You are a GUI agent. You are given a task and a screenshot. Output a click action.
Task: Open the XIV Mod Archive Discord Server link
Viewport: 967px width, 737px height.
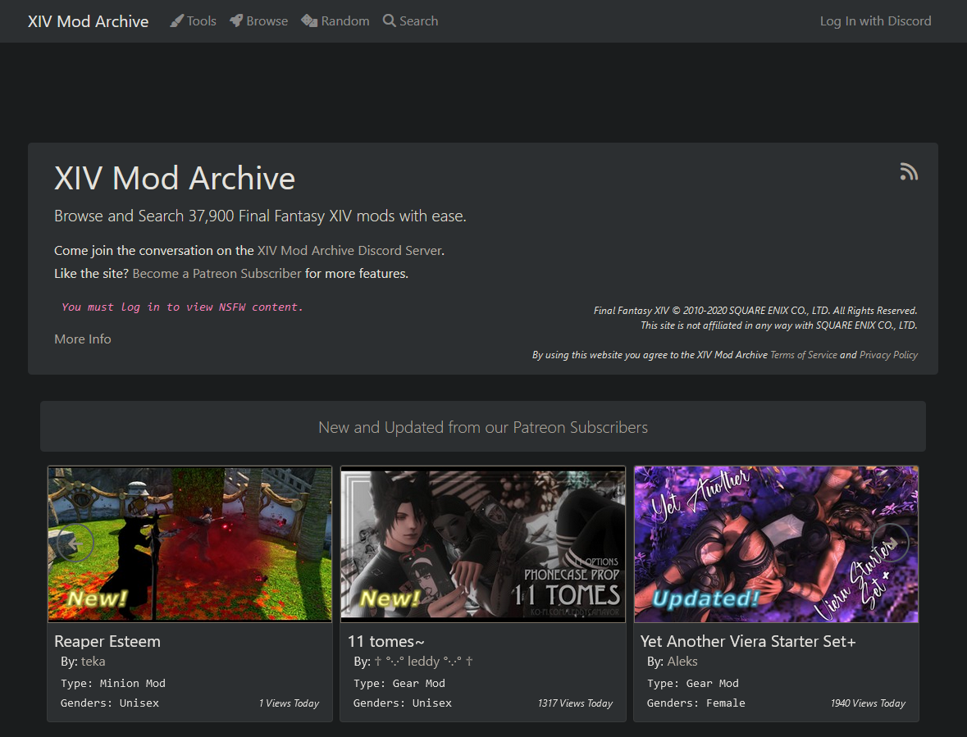pos(349,250)
